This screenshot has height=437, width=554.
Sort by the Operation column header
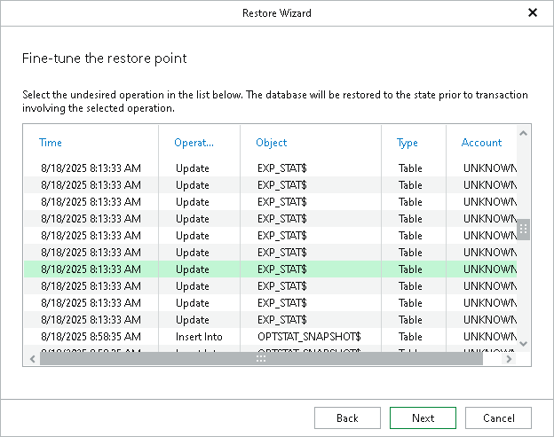click(x=194, y=143)
